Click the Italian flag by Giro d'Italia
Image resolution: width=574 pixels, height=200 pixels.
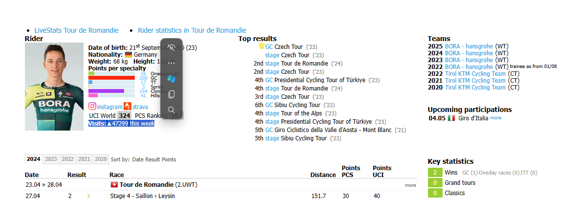click(451, 118)
